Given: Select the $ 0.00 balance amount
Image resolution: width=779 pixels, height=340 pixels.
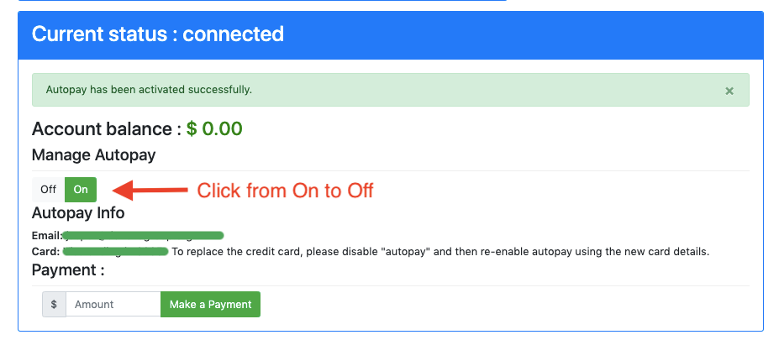Looking at the screenshot, I should (214, 128).
